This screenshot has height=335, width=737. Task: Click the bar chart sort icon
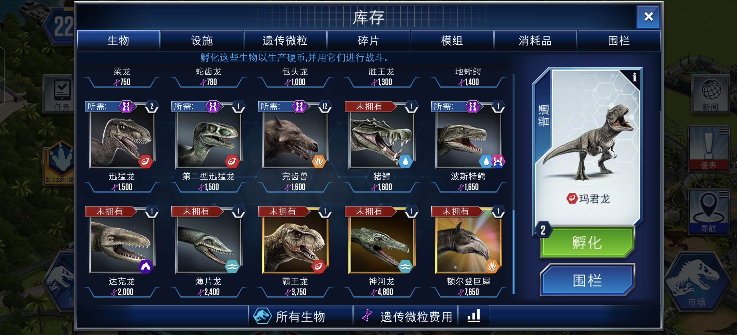pyautogui.click(x=473, y=316)
